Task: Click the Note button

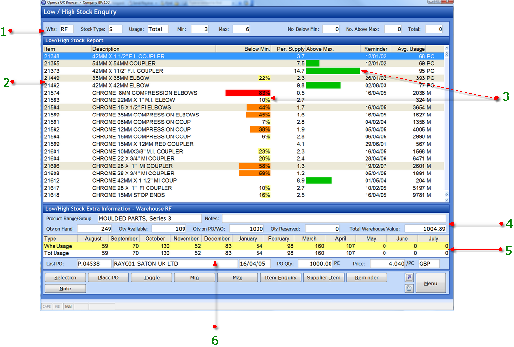Action: pos(65,289)
